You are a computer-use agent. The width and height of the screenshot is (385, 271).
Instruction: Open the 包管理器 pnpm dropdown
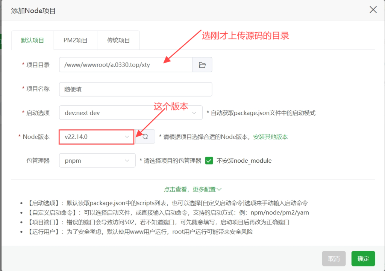tap(97, 161)
